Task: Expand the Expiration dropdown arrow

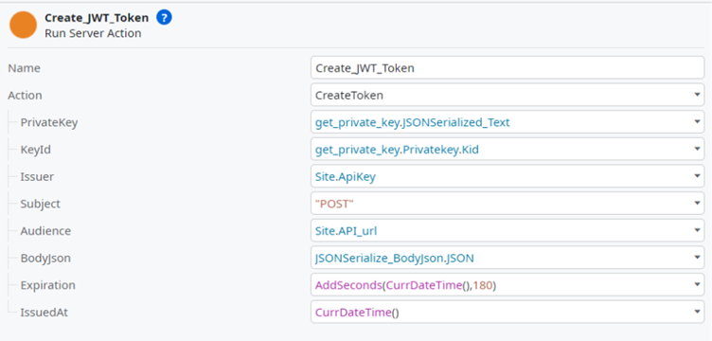Action: point(697,285)
